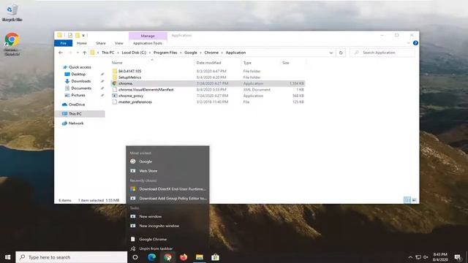Open OneDrive in the navigation pane
The image size is (468, 263).
[77, 104]
